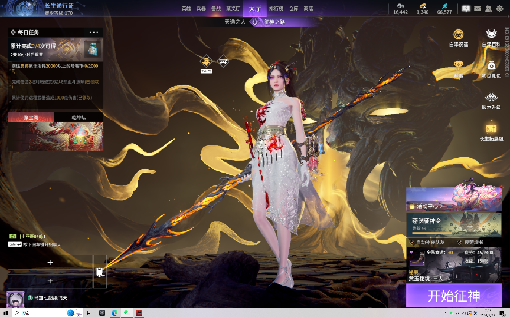This screenshot has width=510, height=318.
Task: Open the red game icon on taskbar
Action: (139, 313)
